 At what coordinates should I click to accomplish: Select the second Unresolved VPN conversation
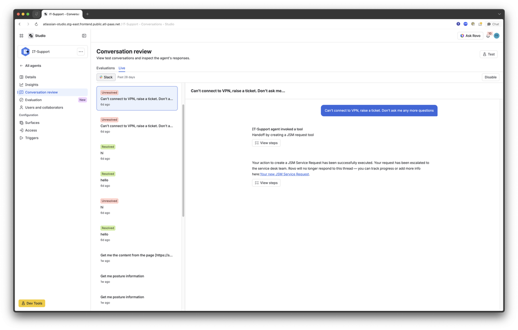[x=137, y=126]
